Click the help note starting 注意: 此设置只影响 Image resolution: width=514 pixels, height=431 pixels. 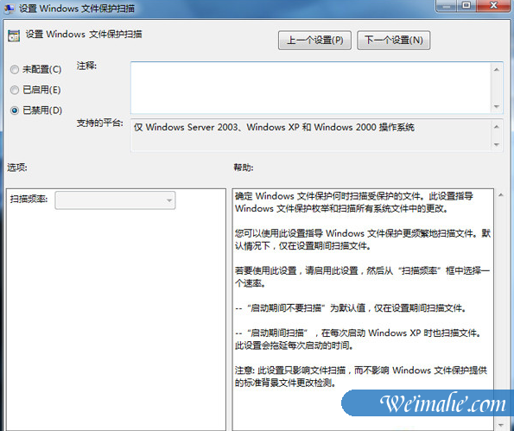(x=361, y=377)
